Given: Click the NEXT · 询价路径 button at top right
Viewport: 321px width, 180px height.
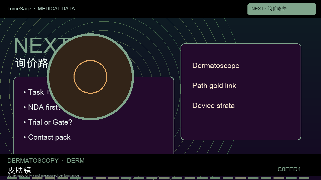Looking at the screenshot, I should (282, 9).
